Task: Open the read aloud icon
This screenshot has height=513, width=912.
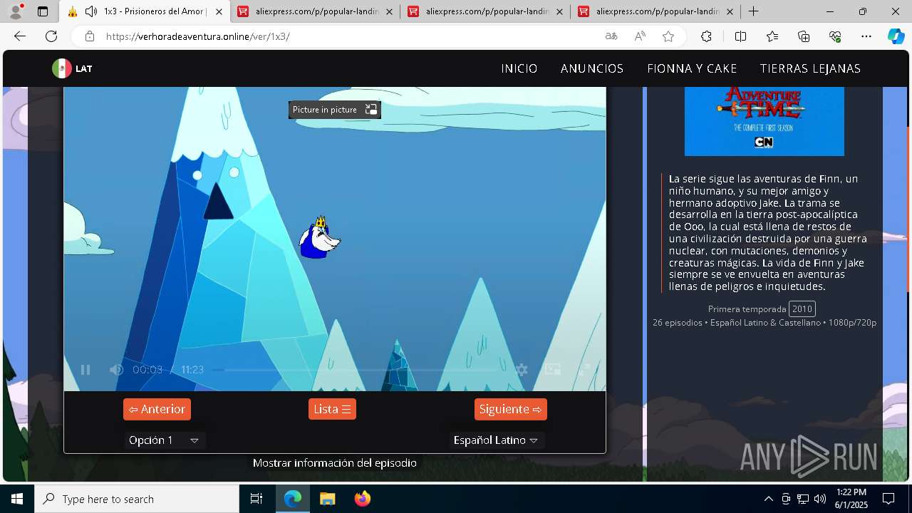Action: [640, 36]
